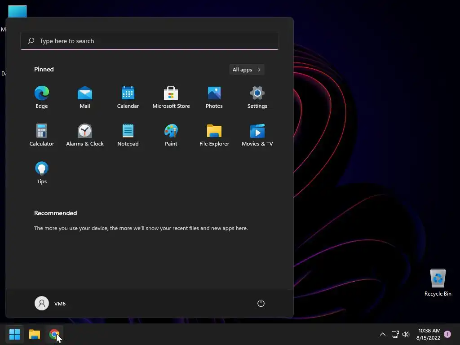Image resolution: width=460 pixels, height=345 pixels.
Task: Open pinned File Explorer in Start menu
Action: [x=214, y=135]
